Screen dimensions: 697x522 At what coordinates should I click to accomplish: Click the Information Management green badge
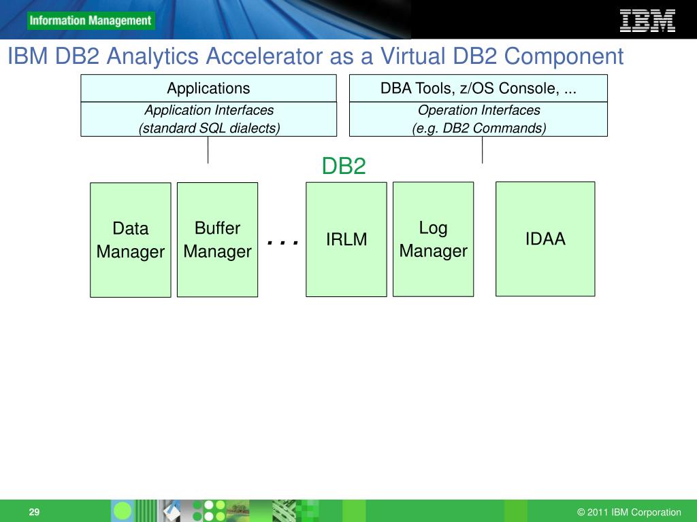click(x=91, y=21)
